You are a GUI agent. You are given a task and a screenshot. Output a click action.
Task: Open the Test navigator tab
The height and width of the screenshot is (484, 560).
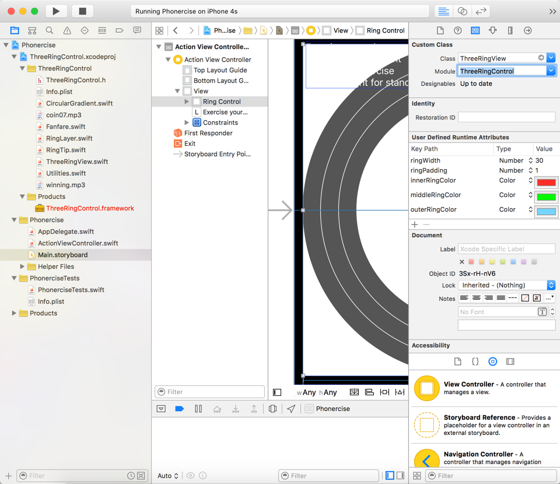[85, 30]
